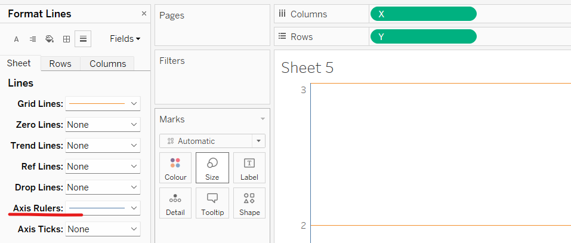Open the Shape marks card
Image resolution: width=571 pixels, height=243 pixels.
pyautogui.click(x=249, y=203)
